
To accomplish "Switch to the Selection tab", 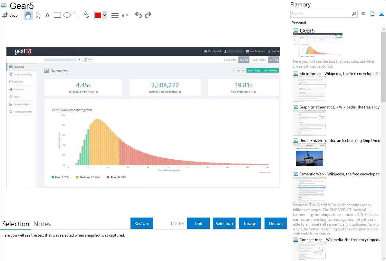I will click(x=16, y=224).
